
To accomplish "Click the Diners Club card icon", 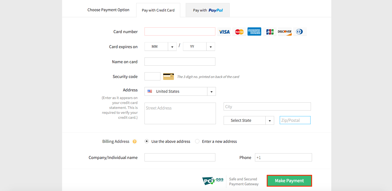I will (300, 31).
